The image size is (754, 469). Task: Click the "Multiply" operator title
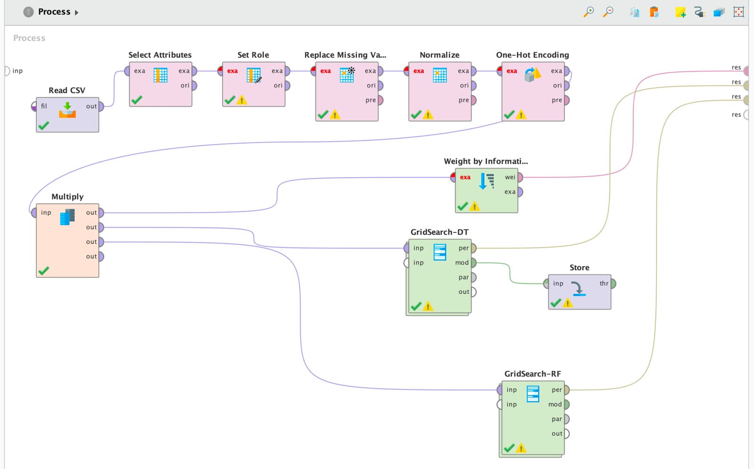coord(67,197)
